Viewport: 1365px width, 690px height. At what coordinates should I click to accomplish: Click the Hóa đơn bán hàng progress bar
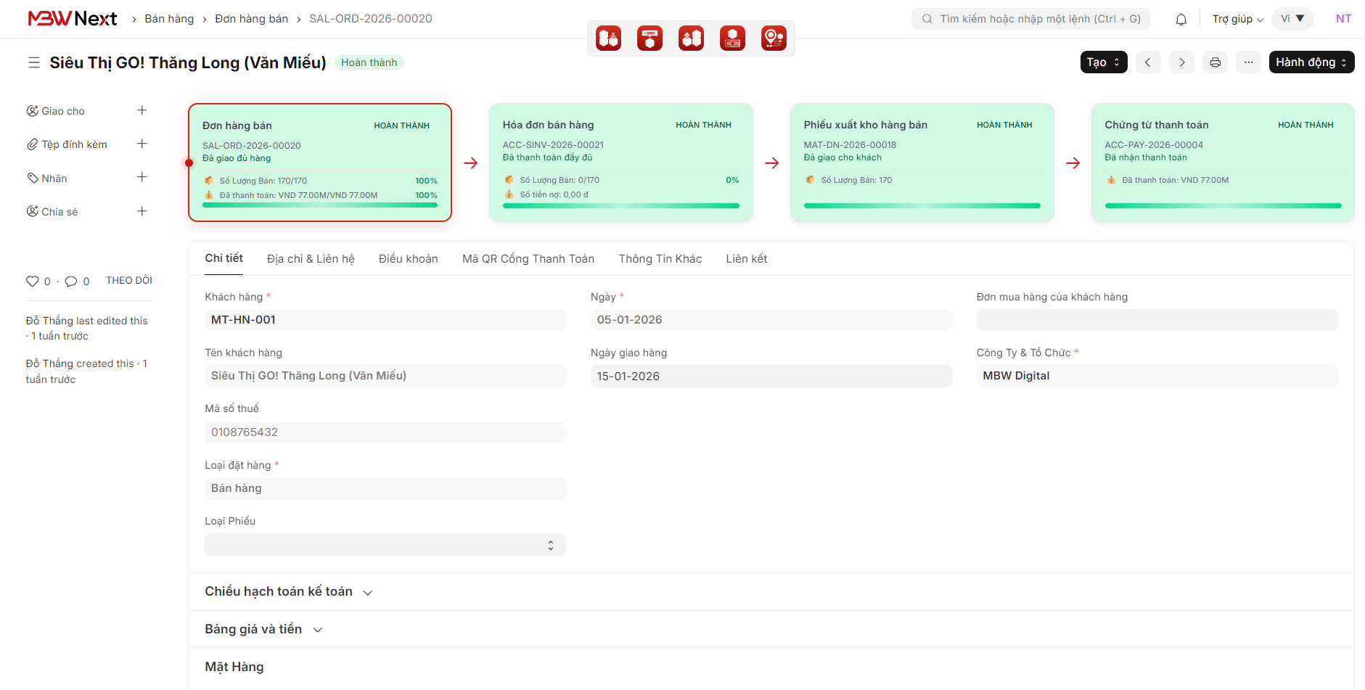(620, 206)
